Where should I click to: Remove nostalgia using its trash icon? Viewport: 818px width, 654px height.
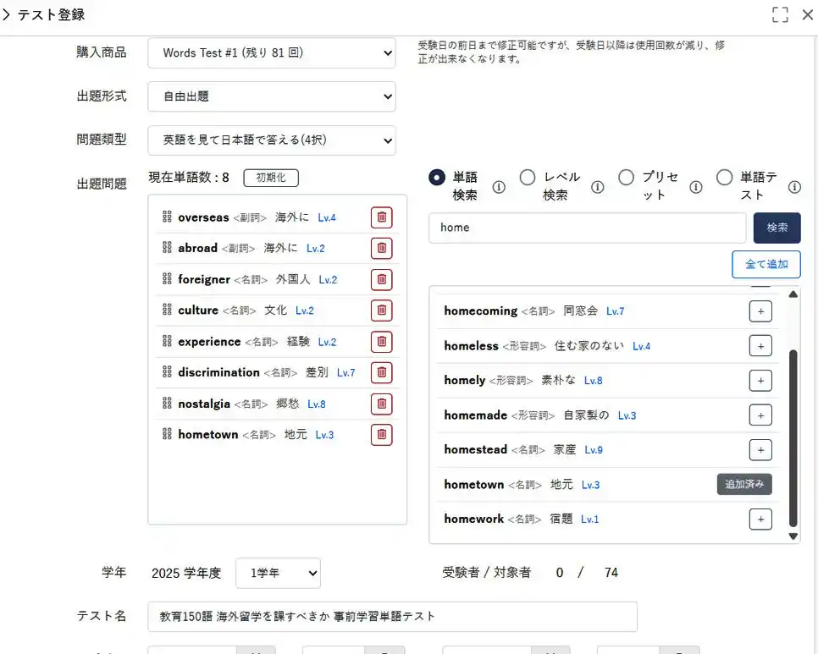tap(381, 404)
